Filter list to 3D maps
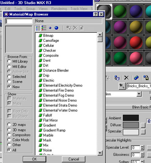 tap(17, 130)
